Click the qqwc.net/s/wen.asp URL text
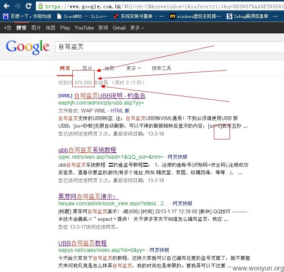284x272 pixels. (111, 157)
